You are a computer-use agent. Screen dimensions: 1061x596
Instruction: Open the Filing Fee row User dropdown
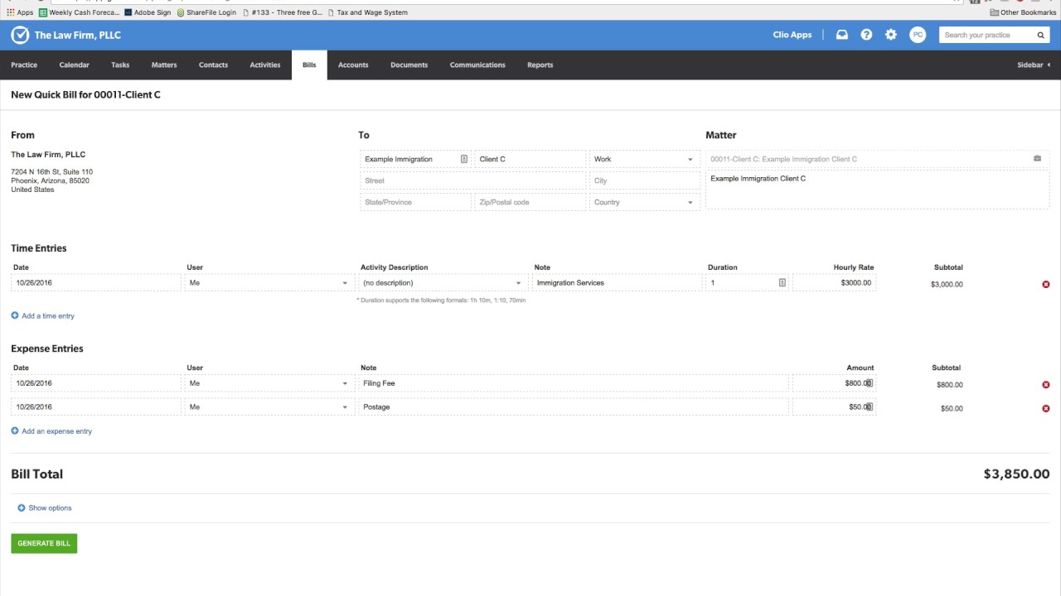[268, 383]
